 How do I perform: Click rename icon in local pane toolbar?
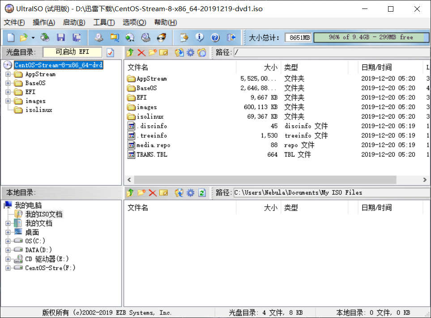pos(163,193)
